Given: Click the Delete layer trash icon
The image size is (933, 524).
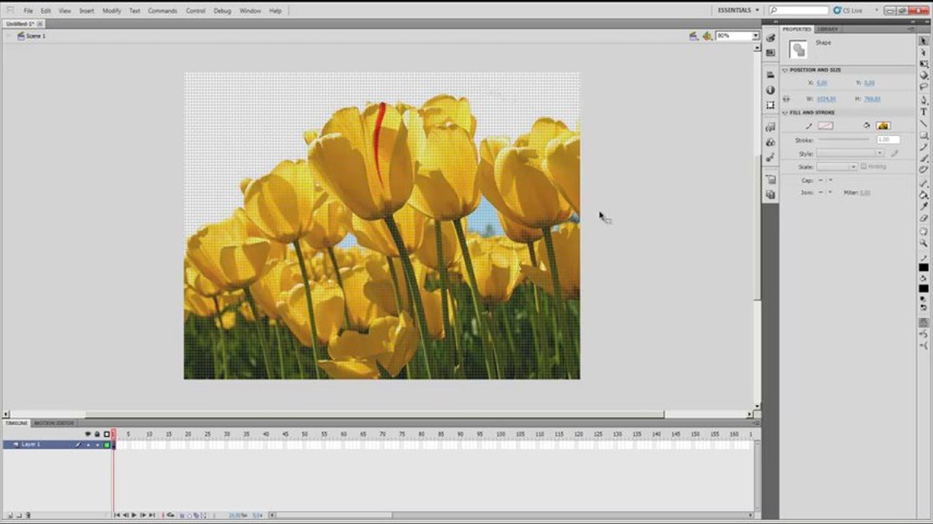Looking at the screenshot, I should (x=28, y=515).
